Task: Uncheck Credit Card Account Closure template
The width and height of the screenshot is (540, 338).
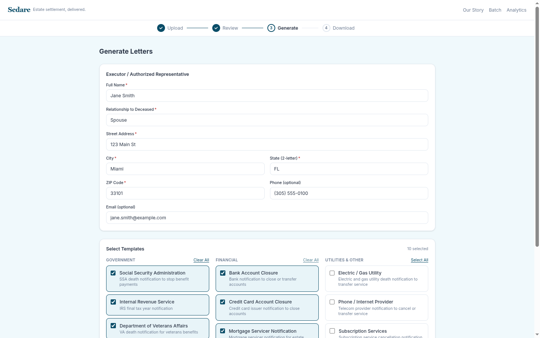Action: click(x=223, y=302)
